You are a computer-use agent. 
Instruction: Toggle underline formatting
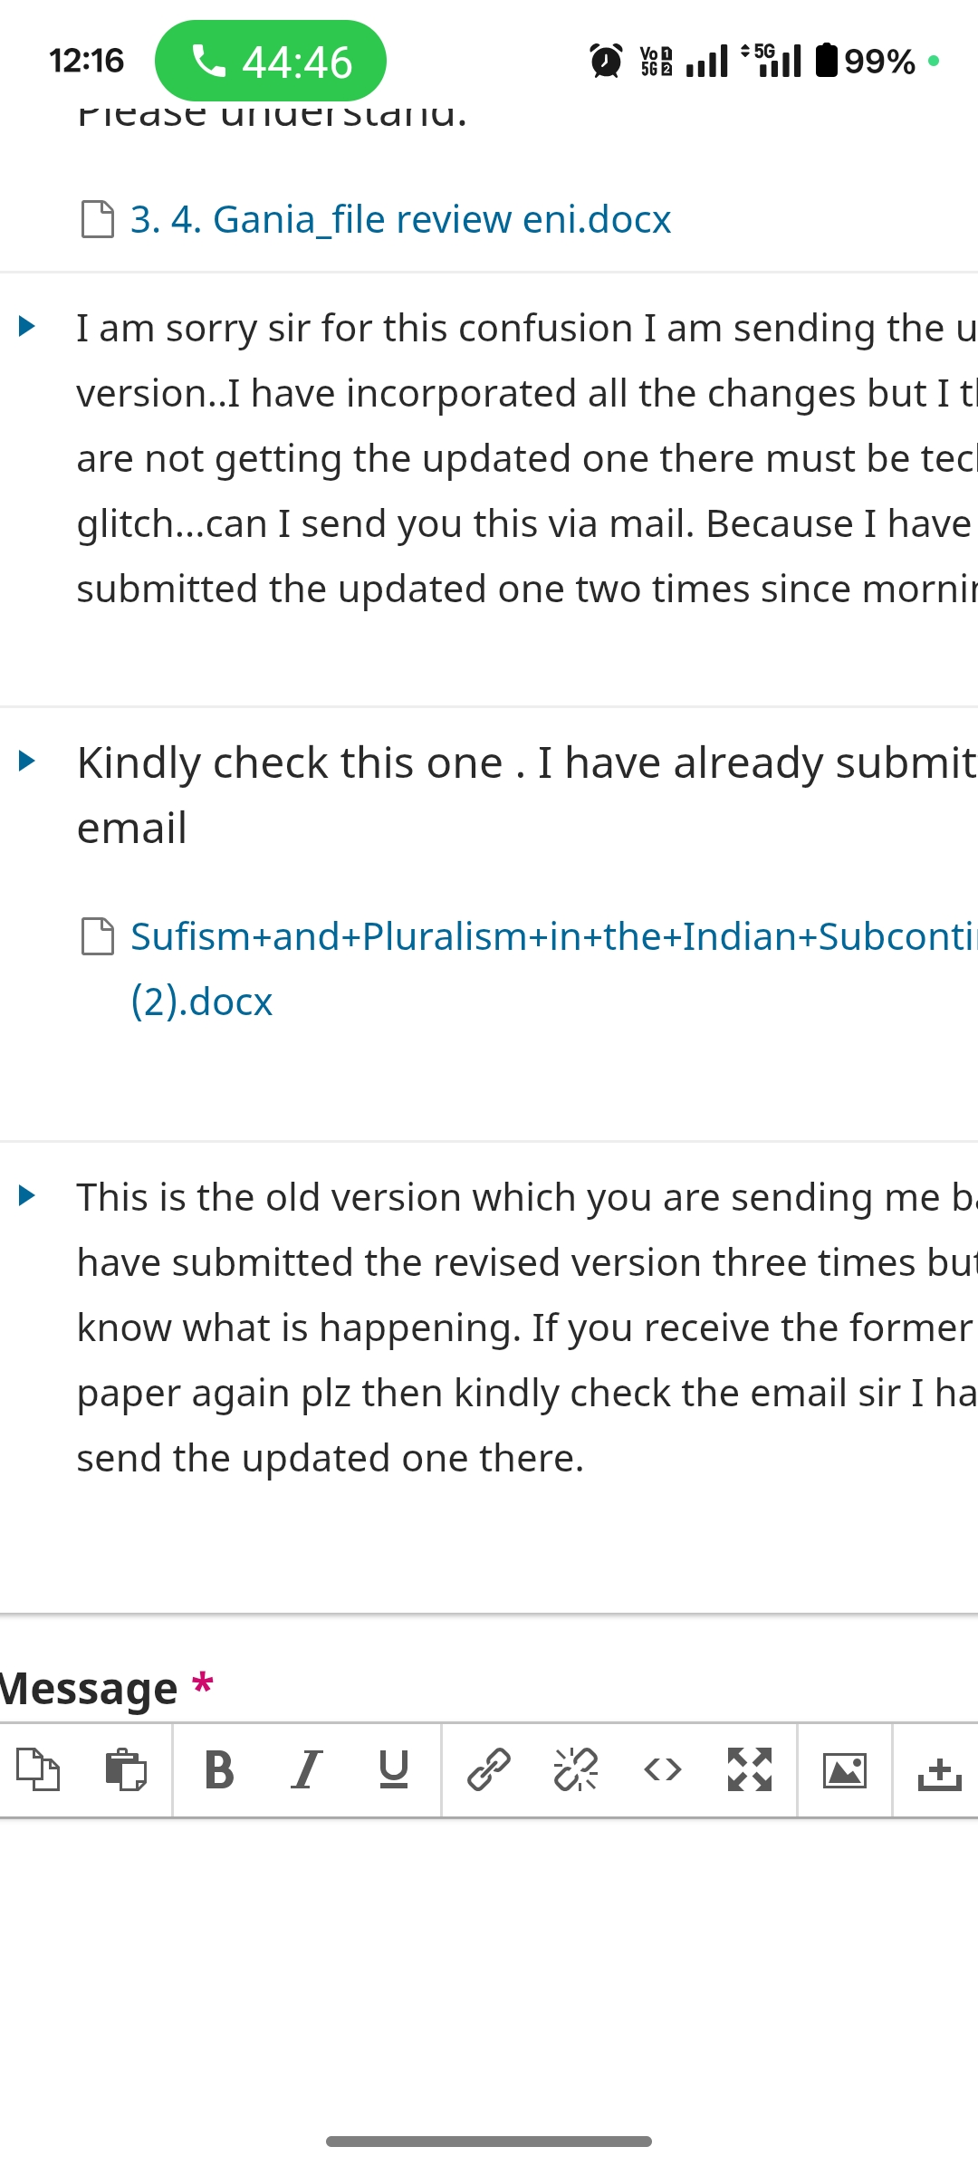(x=394, y=1769)
